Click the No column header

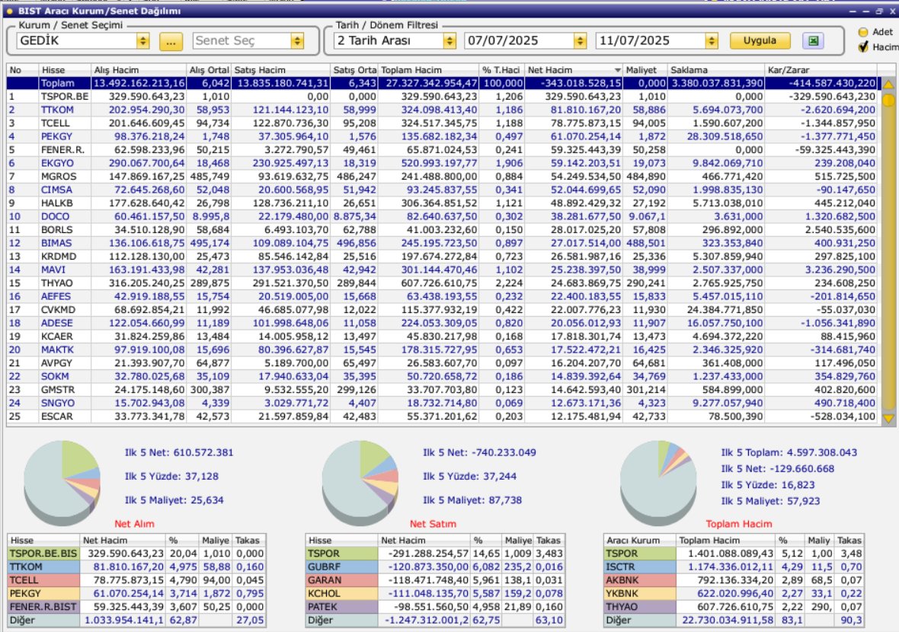(22, 70)
